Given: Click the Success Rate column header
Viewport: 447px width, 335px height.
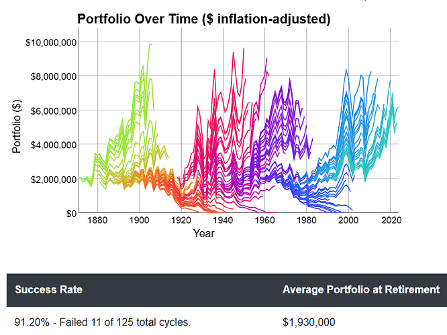Looking at the screenshot, I should 48,290.
